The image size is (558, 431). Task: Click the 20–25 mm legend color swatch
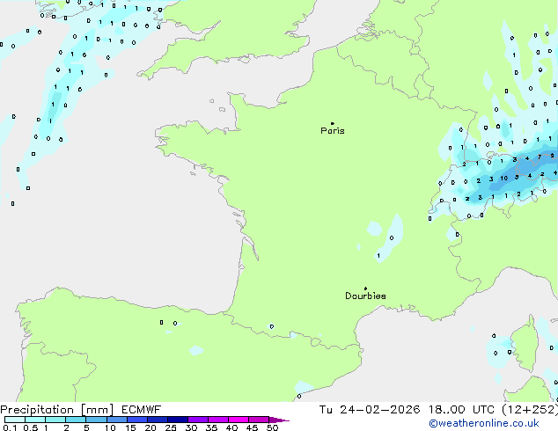[158, 420]
